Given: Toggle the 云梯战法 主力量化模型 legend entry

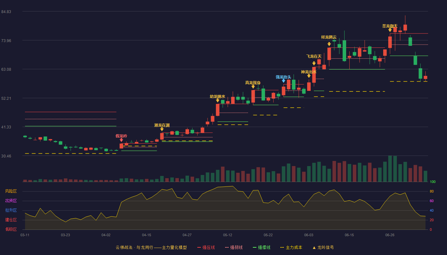Looking at the screenshot, I should point(151,247).
